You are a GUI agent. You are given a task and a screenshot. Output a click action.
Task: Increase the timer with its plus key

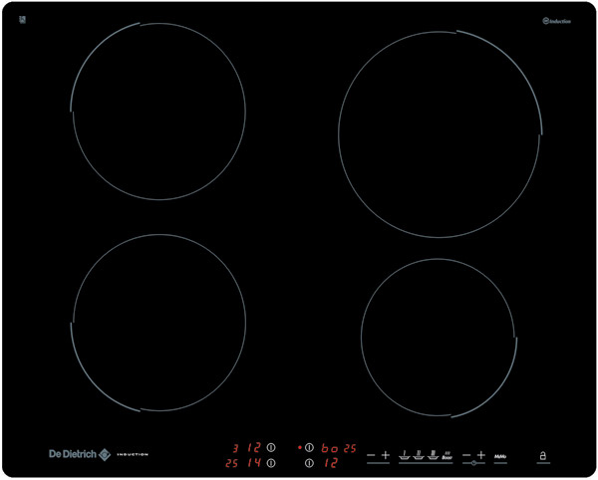481,455
